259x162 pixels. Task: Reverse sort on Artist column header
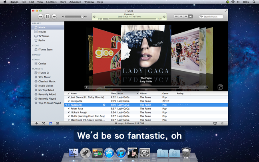coord(128,93)
